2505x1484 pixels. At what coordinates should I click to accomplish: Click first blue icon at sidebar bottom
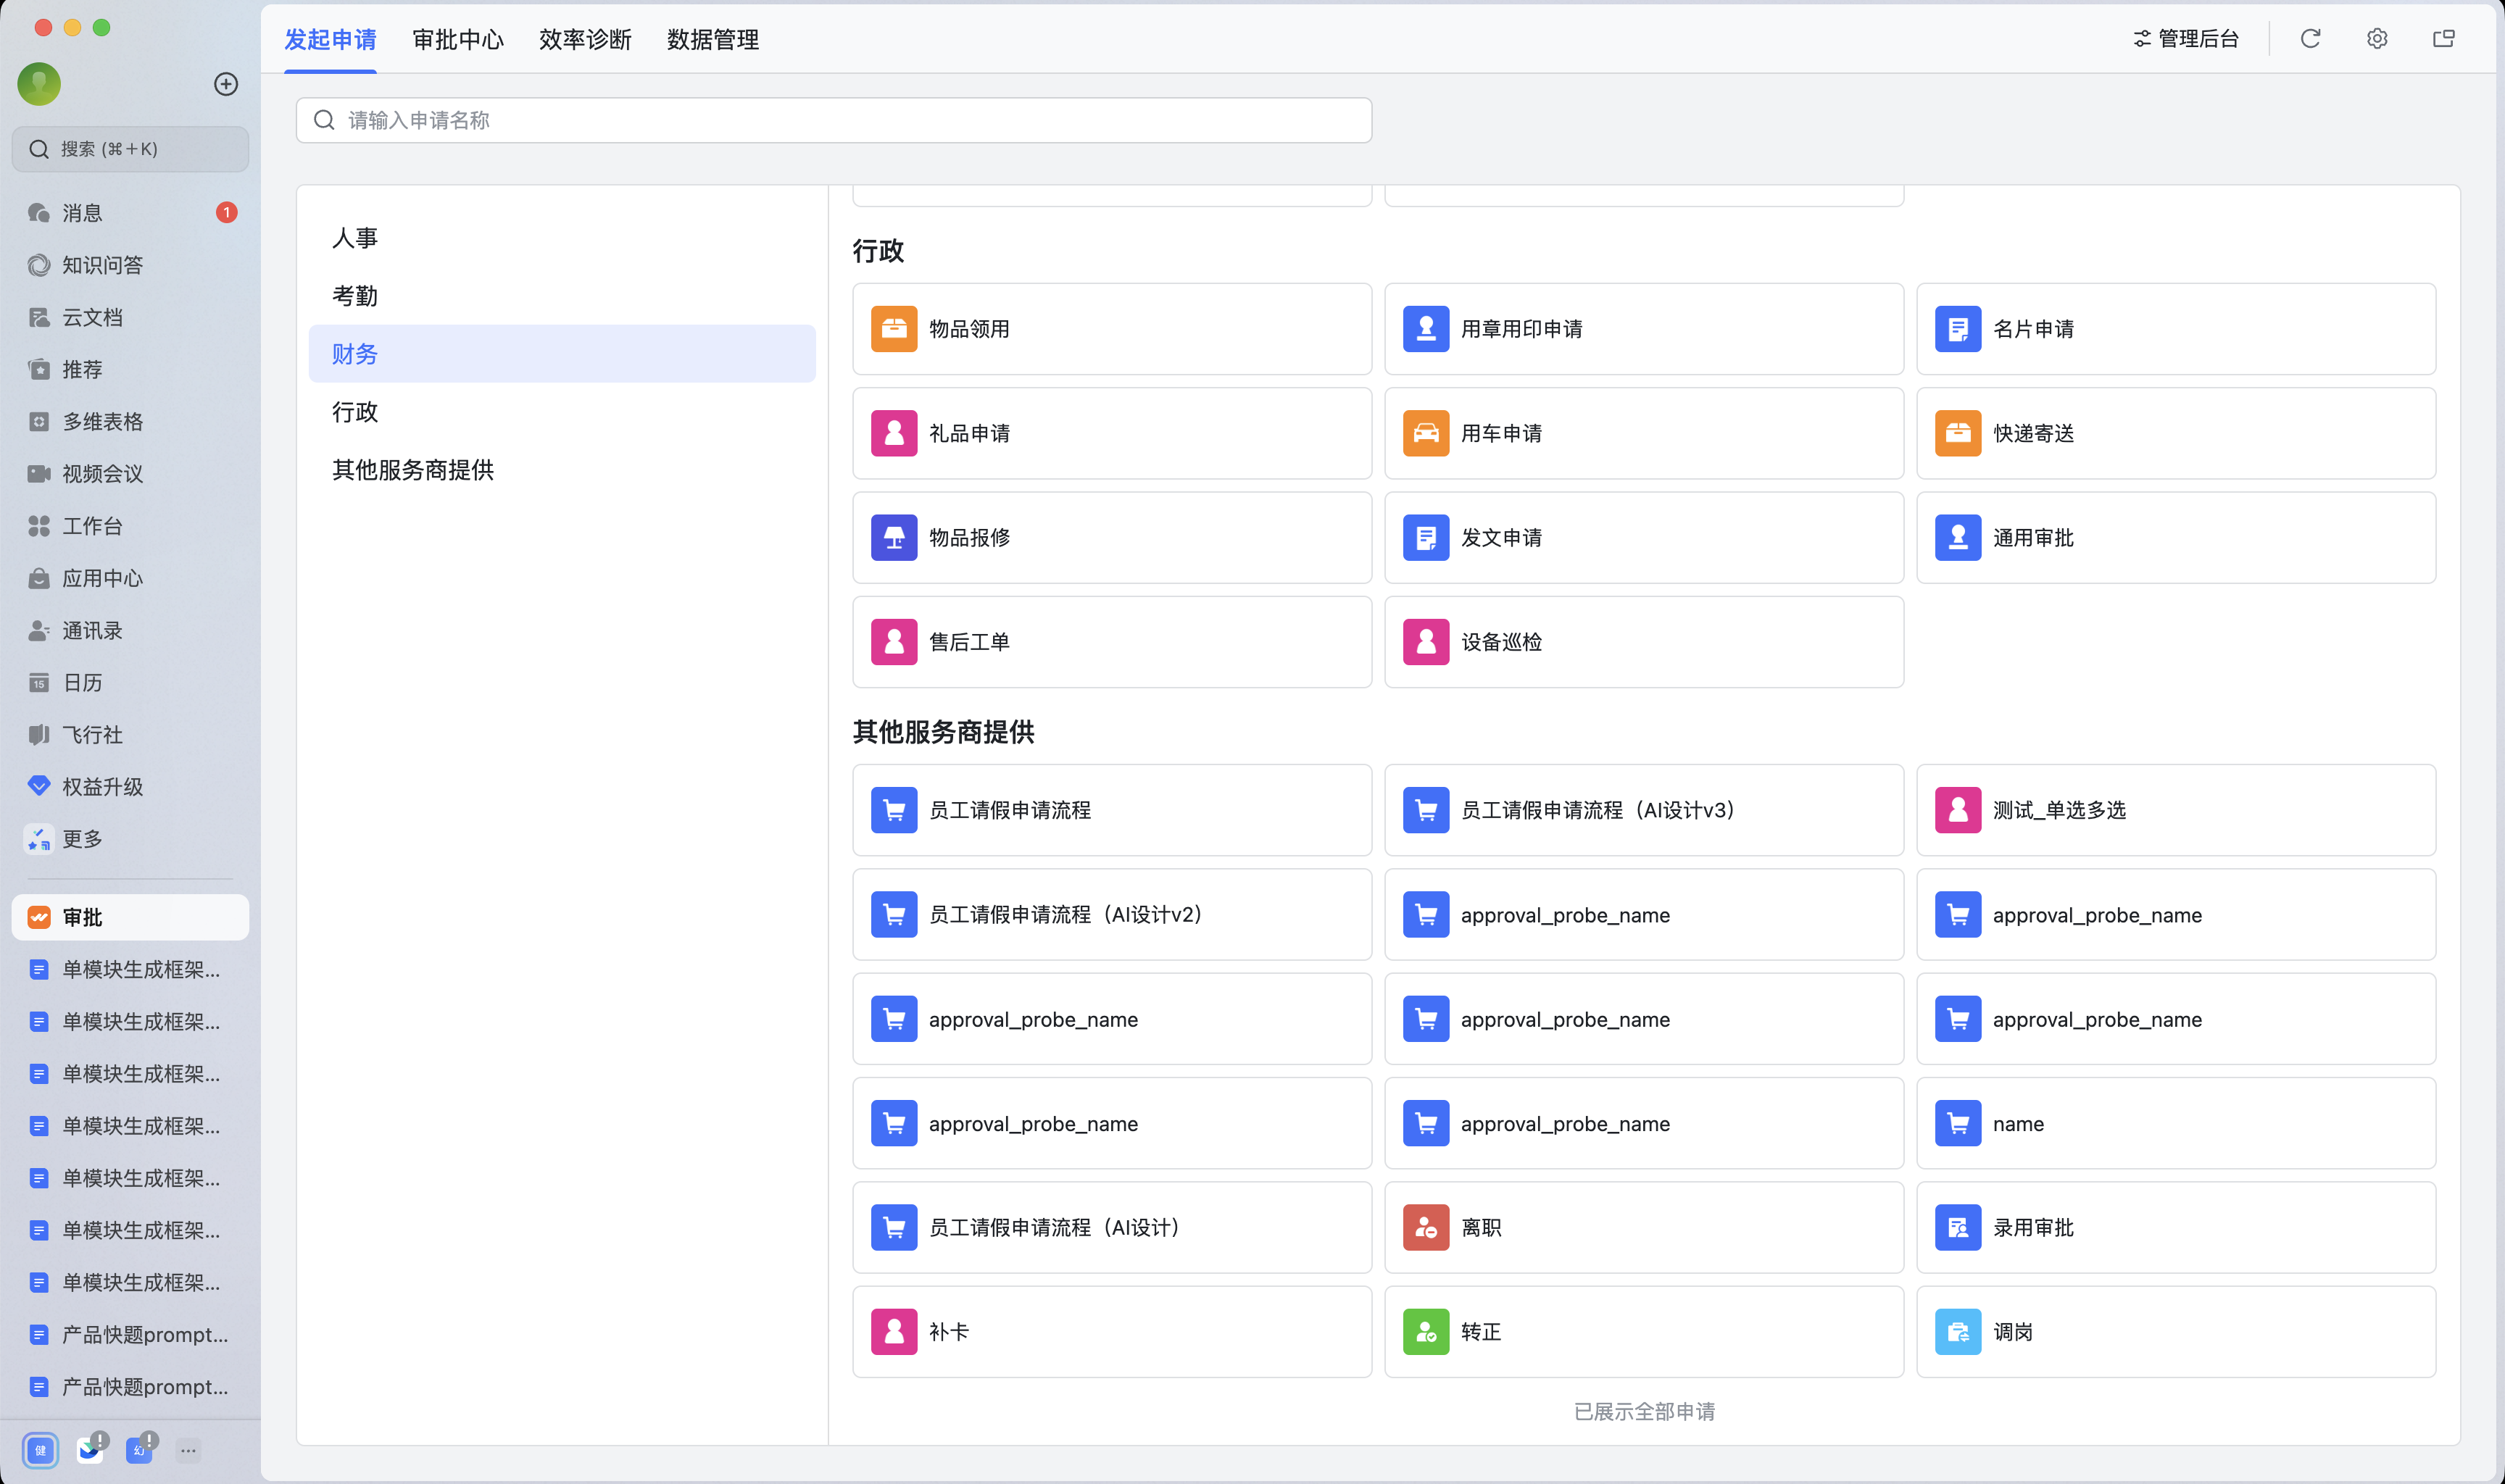pyautogui.click(x=40, y=1450)
